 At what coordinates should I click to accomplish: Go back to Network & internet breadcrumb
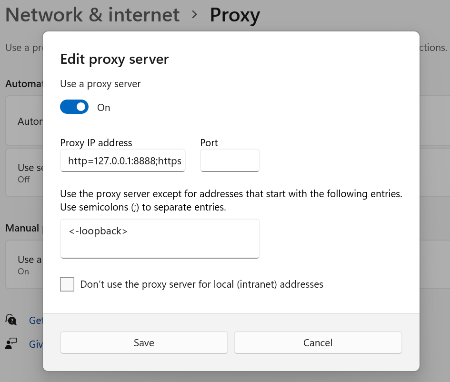[92, 15]
